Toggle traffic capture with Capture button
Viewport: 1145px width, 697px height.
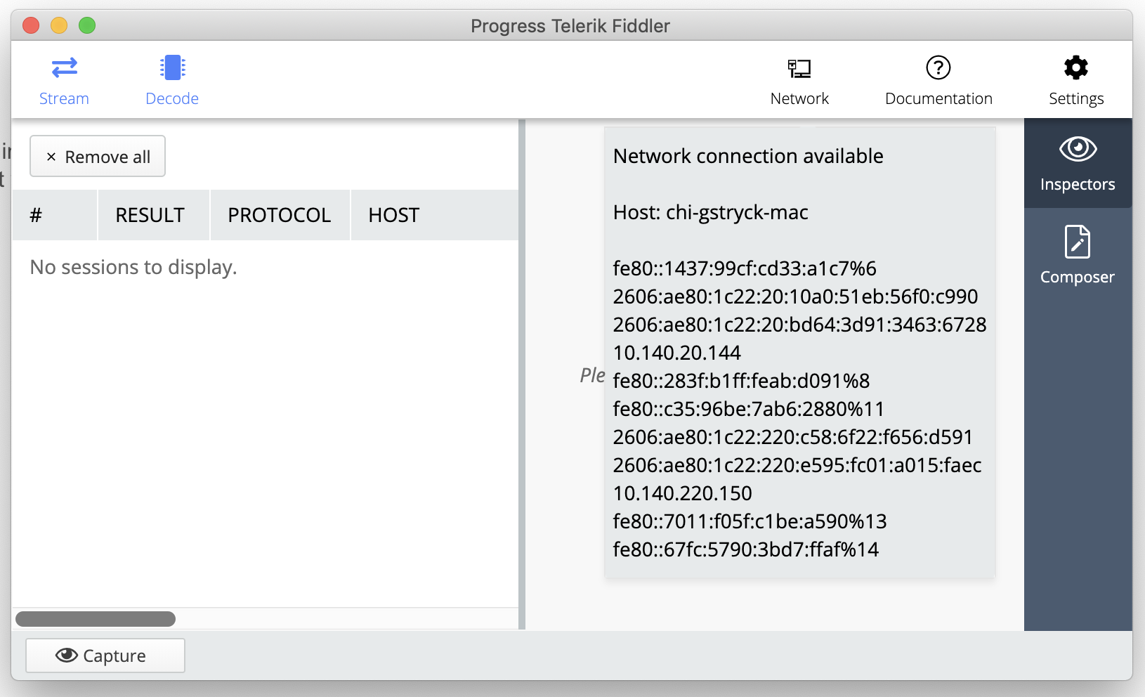click(105, 656)
